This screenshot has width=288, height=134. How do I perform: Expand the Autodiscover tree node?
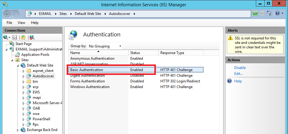tap(23, 76)
